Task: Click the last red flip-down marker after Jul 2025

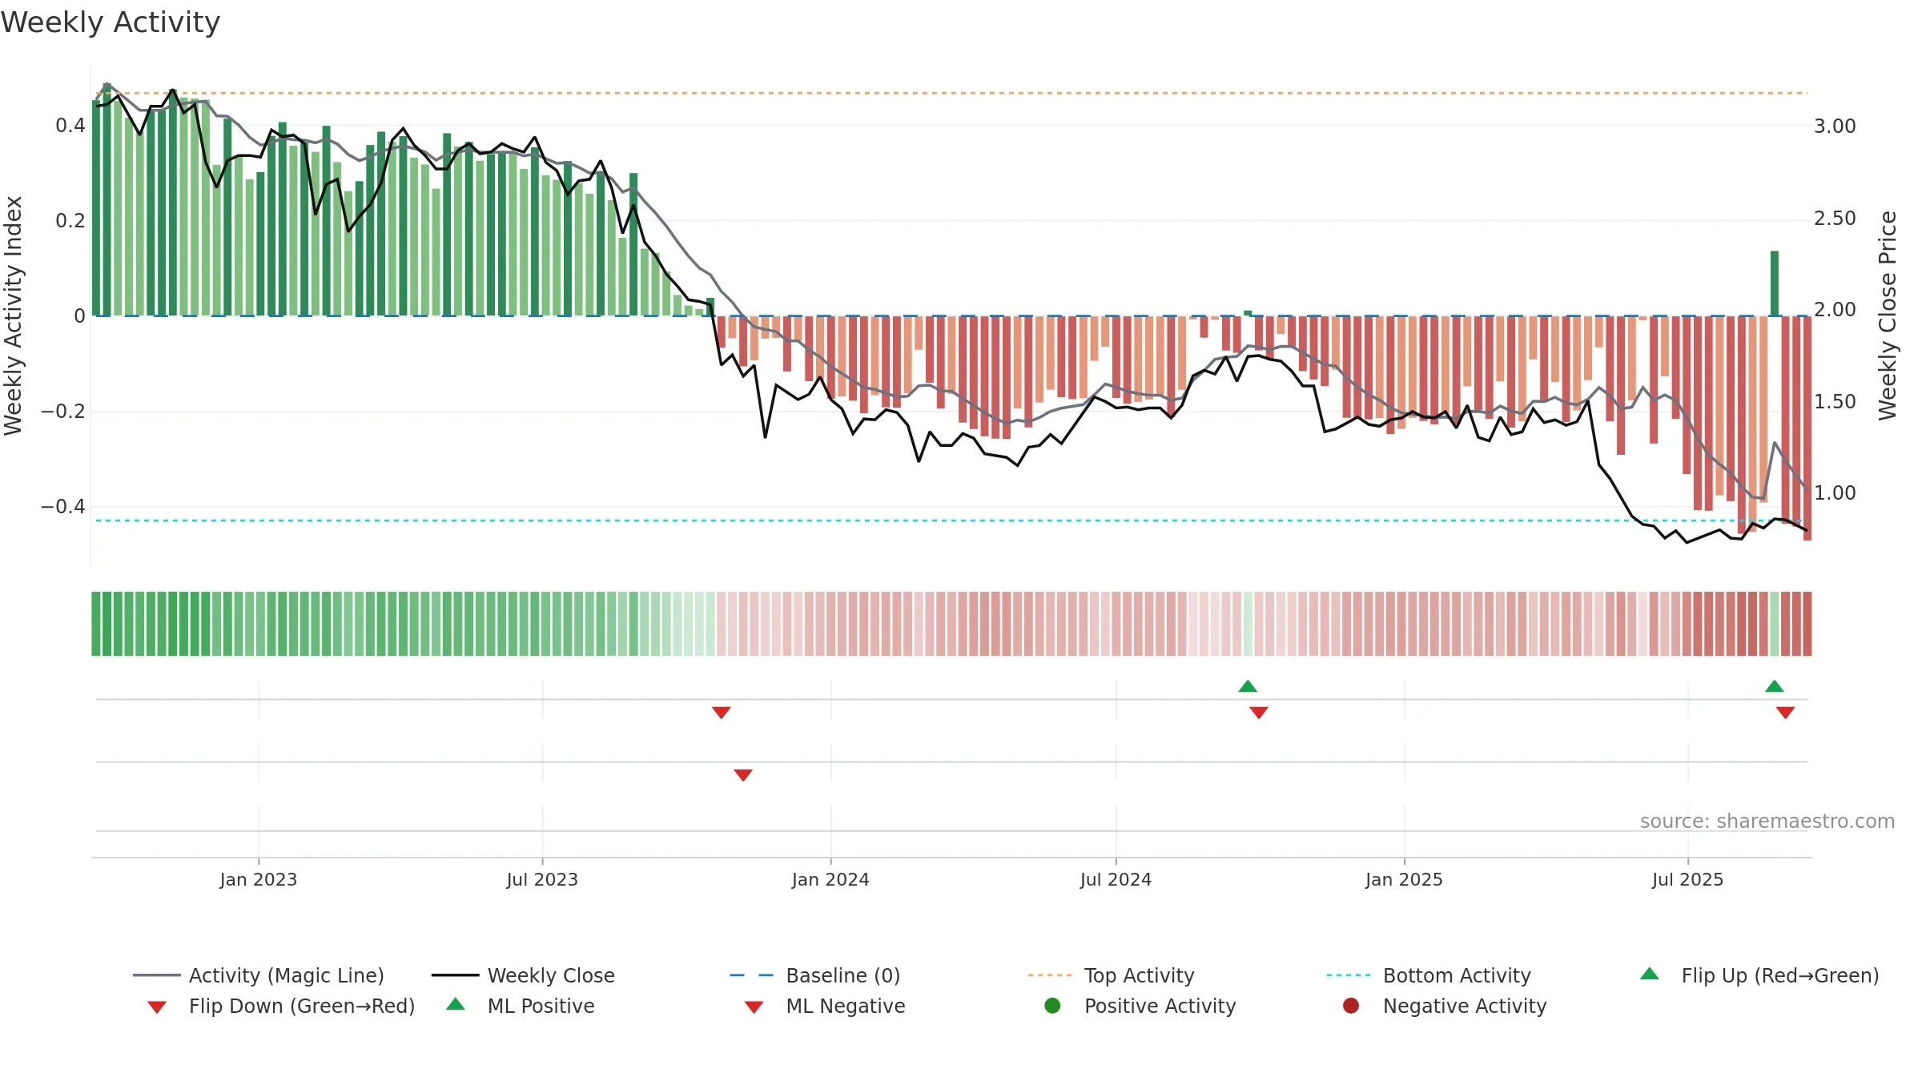Action: click(x=1786, y=713)
